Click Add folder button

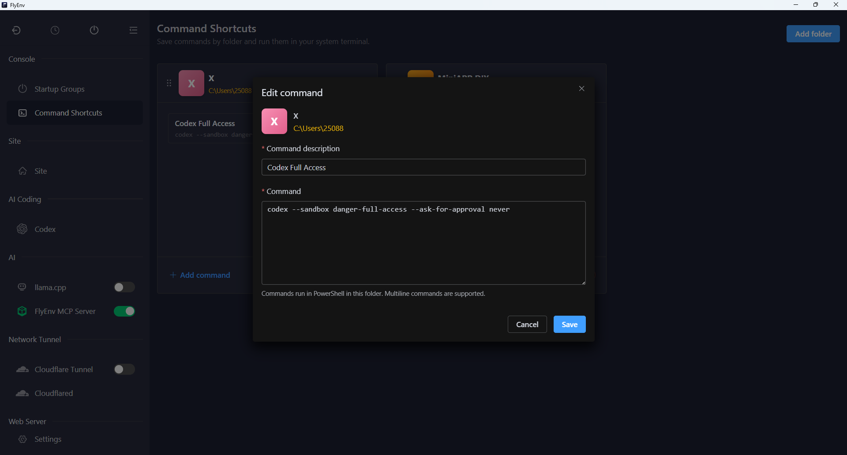813,34
